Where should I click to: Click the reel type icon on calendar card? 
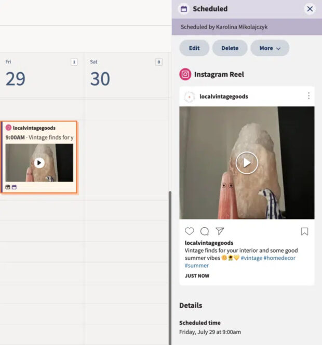tap(8, 187)
